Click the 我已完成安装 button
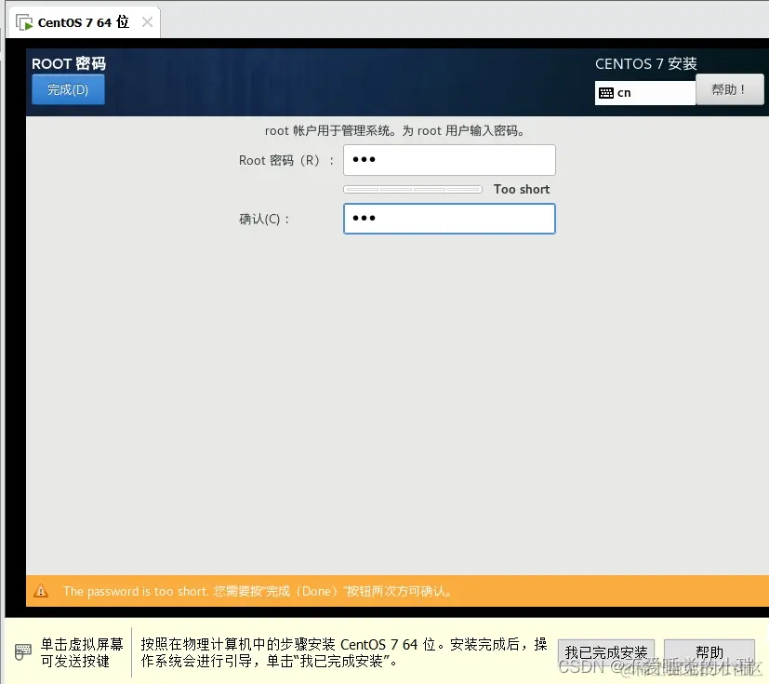 pos(606,651)
